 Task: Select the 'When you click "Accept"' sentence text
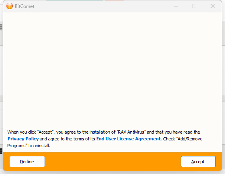pyautogui.click(x=31, y=132)
